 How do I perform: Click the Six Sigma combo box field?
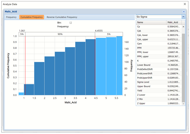pos(158,17)
